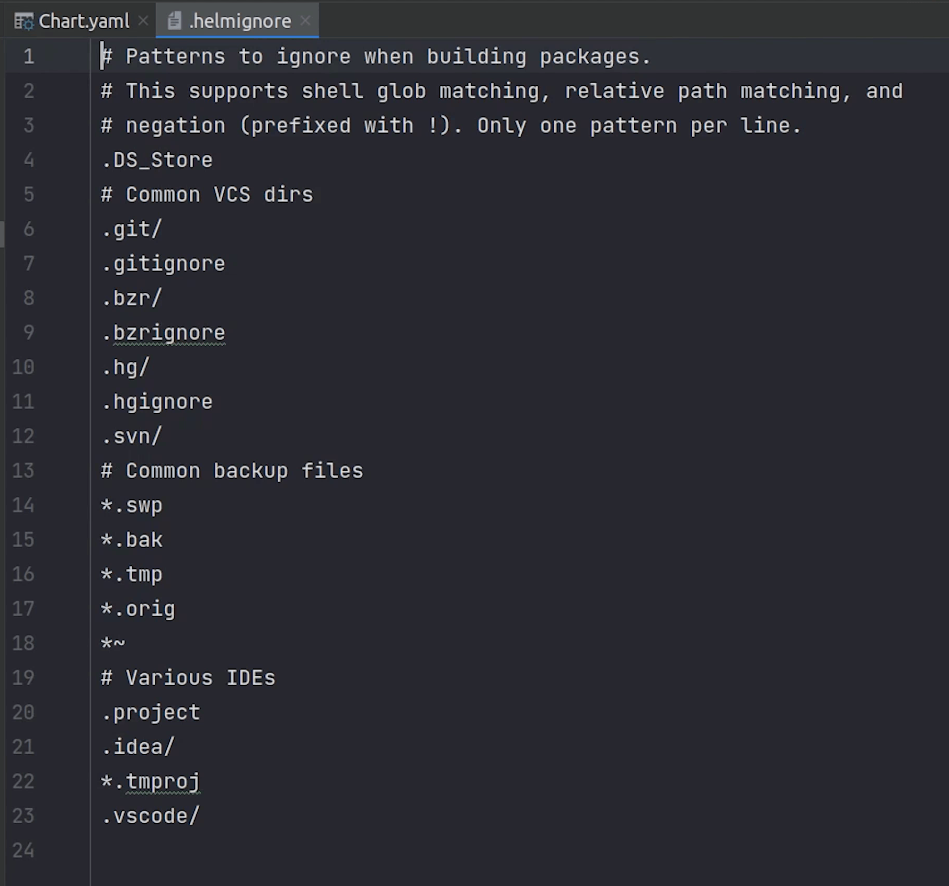Click the *.orig pattern

click(139, 609)
